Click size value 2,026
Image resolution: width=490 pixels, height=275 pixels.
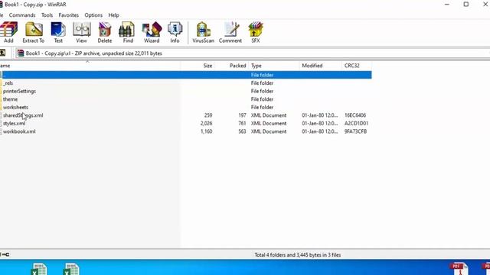[206, 124]
